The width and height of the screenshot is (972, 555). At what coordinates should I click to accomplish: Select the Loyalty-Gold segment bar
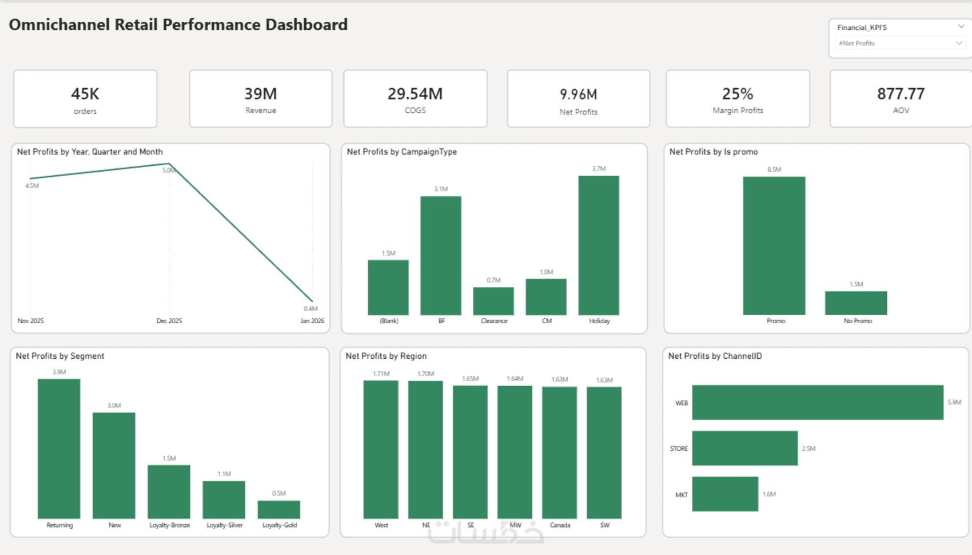coord(279,510)
